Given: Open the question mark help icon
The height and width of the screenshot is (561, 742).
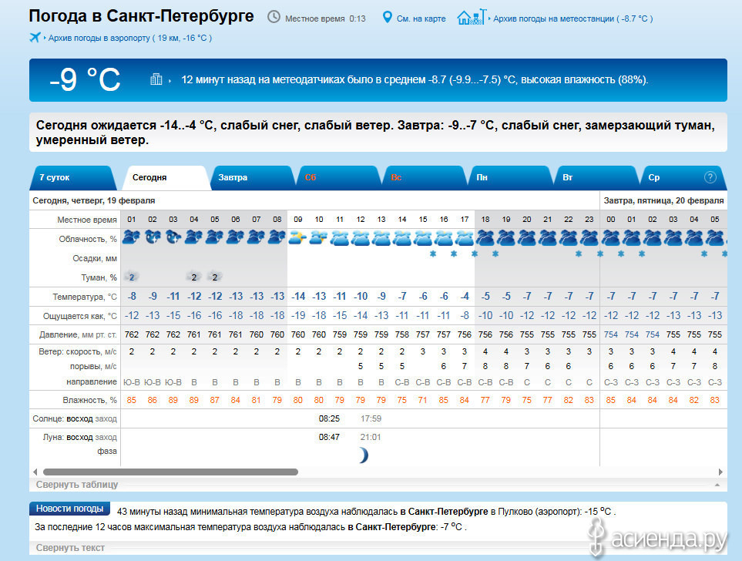Looking at the screenshot, I should pyautogui.click(x=710, y=177).
